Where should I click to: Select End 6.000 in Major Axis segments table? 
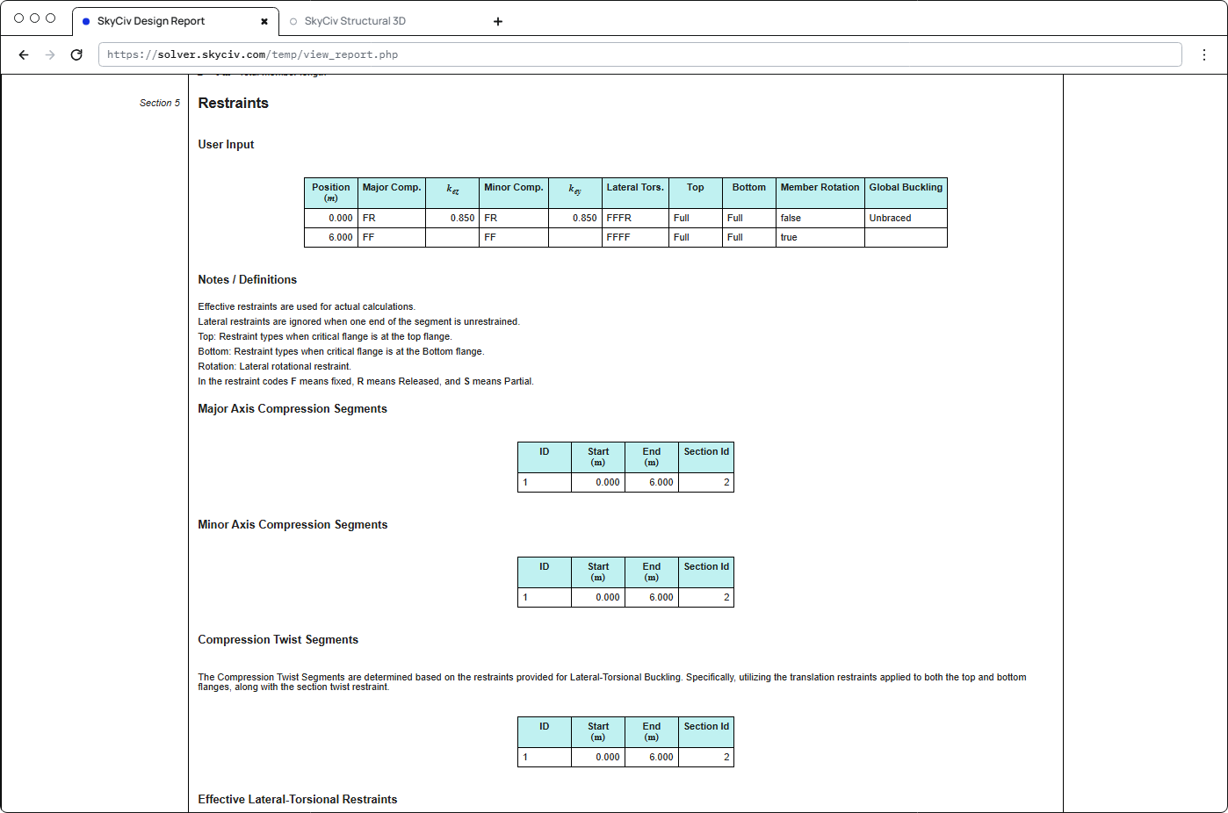pyautogui.click(x=652, y=482)
